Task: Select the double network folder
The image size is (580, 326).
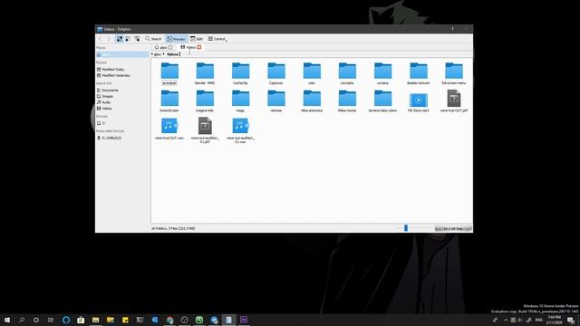Action: pos(419,73)
